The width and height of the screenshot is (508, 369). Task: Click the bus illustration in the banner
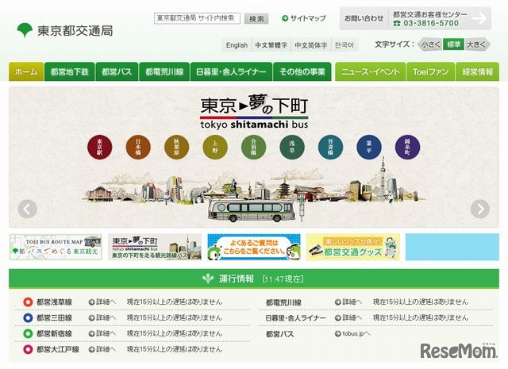(252, 210)
